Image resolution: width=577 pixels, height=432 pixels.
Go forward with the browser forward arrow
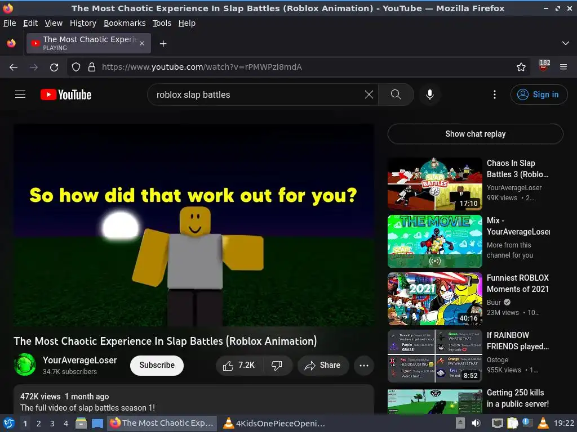click(34, 67)
